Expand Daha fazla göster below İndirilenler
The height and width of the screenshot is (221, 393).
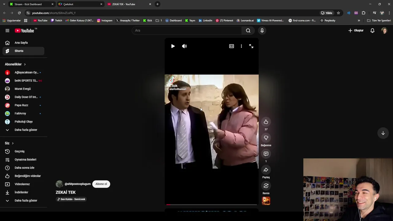[x=23, y=200]
